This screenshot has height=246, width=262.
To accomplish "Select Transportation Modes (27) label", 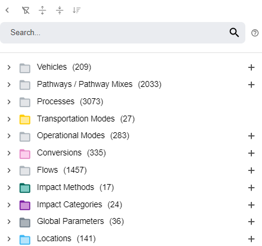I will pos(86,119).
